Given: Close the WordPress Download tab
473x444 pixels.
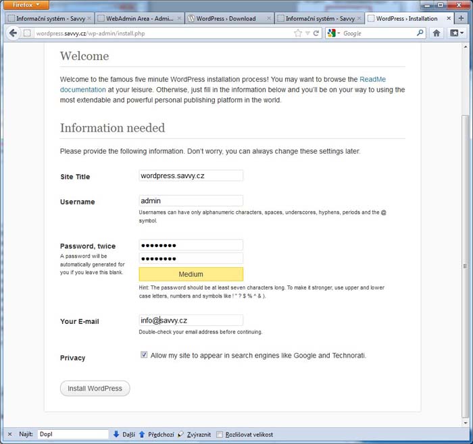Looking at the screenshot, I should click(269, 18).
